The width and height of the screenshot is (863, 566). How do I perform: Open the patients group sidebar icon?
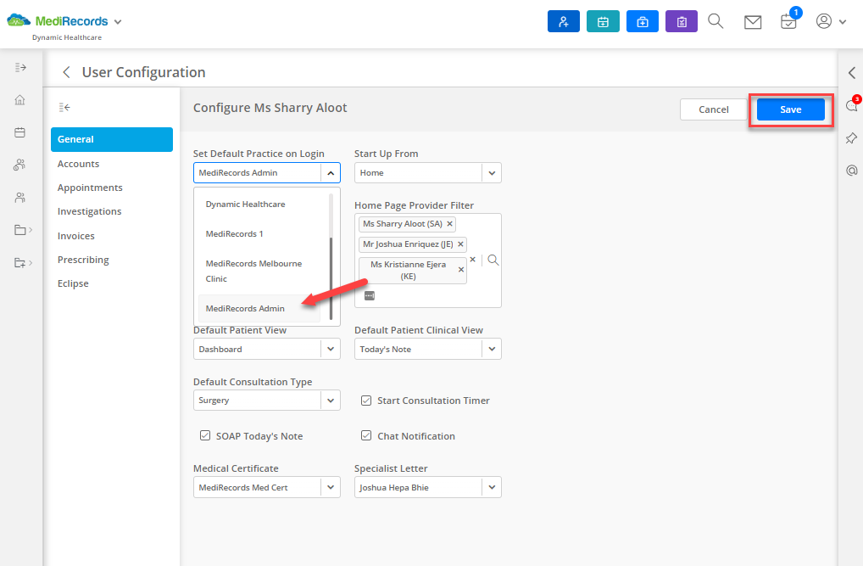pos(19,165)
